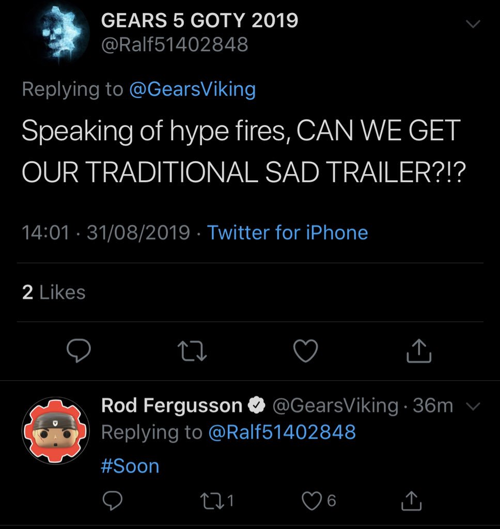Open the Rod Fergusson display name
500x529 pixels.
pos(171,406)
